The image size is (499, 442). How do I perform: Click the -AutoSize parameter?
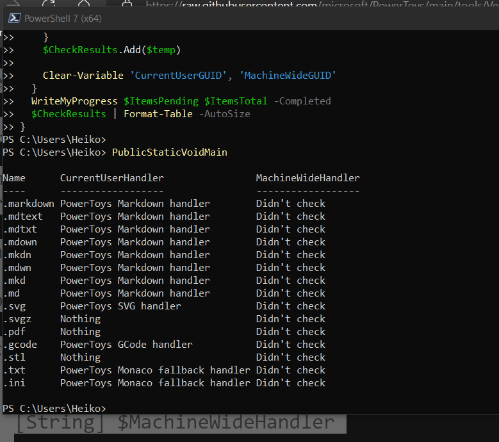[224, 114]
